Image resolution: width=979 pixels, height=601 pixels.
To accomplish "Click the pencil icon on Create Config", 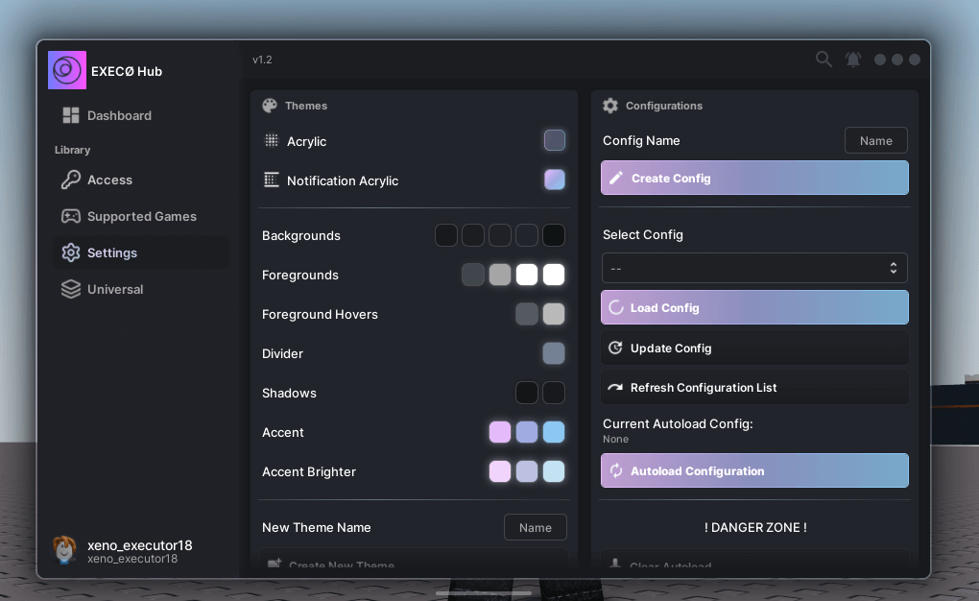I will pos(615,178).
